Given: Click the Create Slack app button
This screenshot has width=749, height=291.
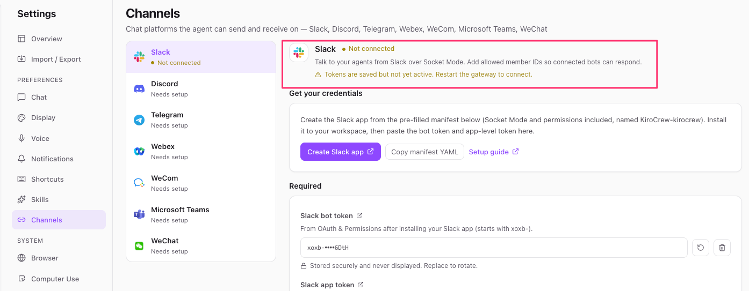Looking at the screenshot, I should [341, 152].
